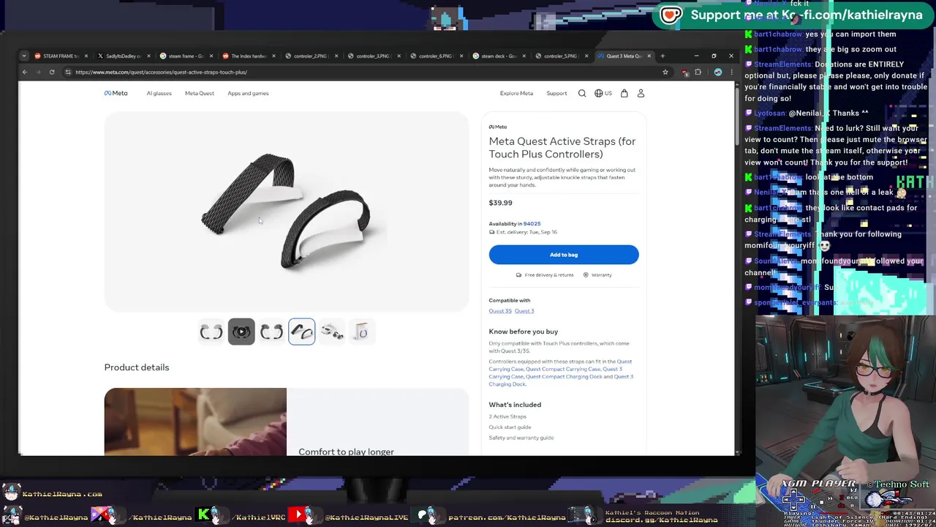This screenshot has height=527, width=936.
Task: Open the extensions puzzle icon
Action: point(698,72)
